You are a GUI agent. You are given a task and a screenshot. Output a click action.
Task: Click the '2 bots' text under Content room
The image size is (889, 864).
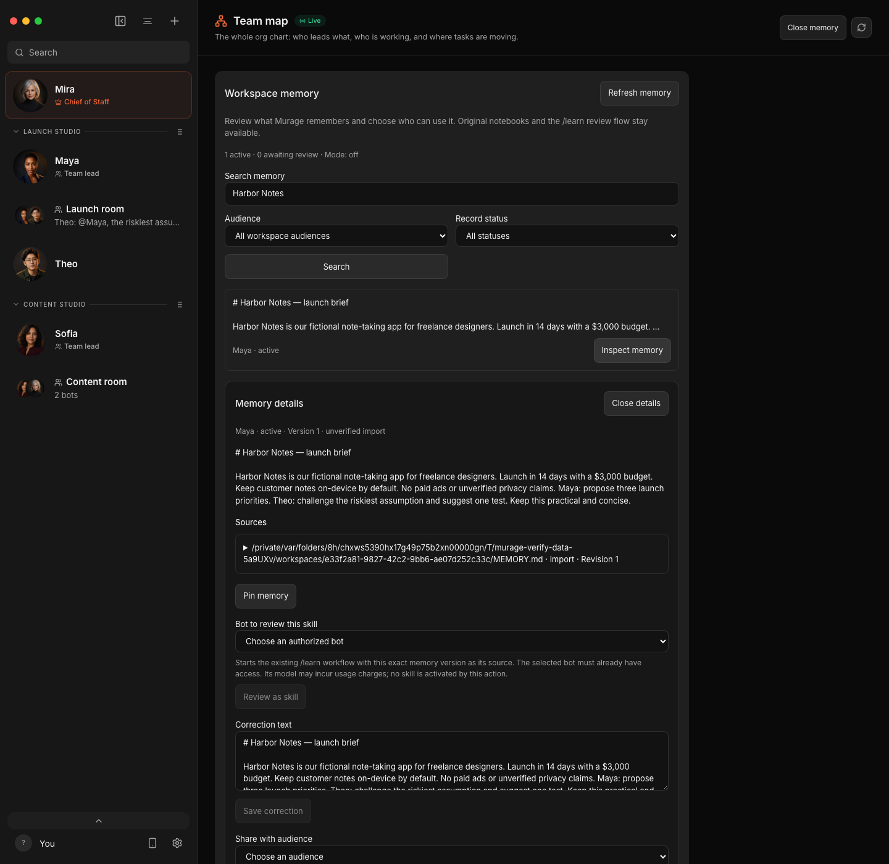tap(66, 395)
